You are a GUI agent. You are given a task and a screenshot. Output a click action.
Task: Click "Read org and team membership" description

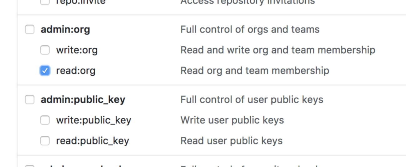tap(254, 71)
